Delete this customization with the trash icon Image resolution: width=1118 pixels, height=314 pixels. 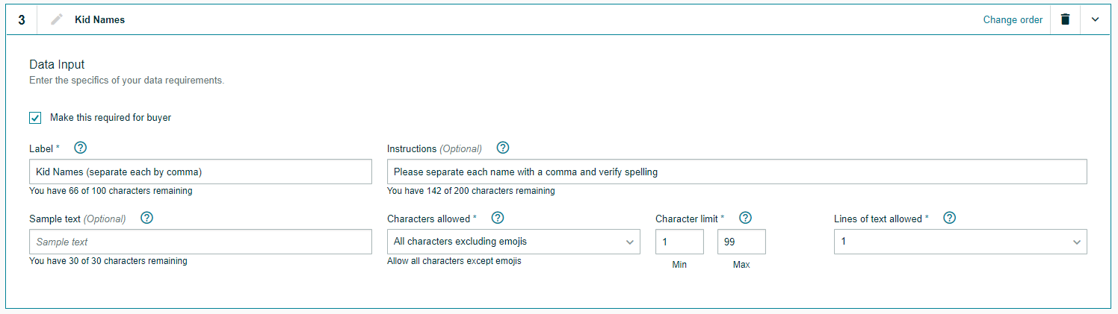[1065, 20]
